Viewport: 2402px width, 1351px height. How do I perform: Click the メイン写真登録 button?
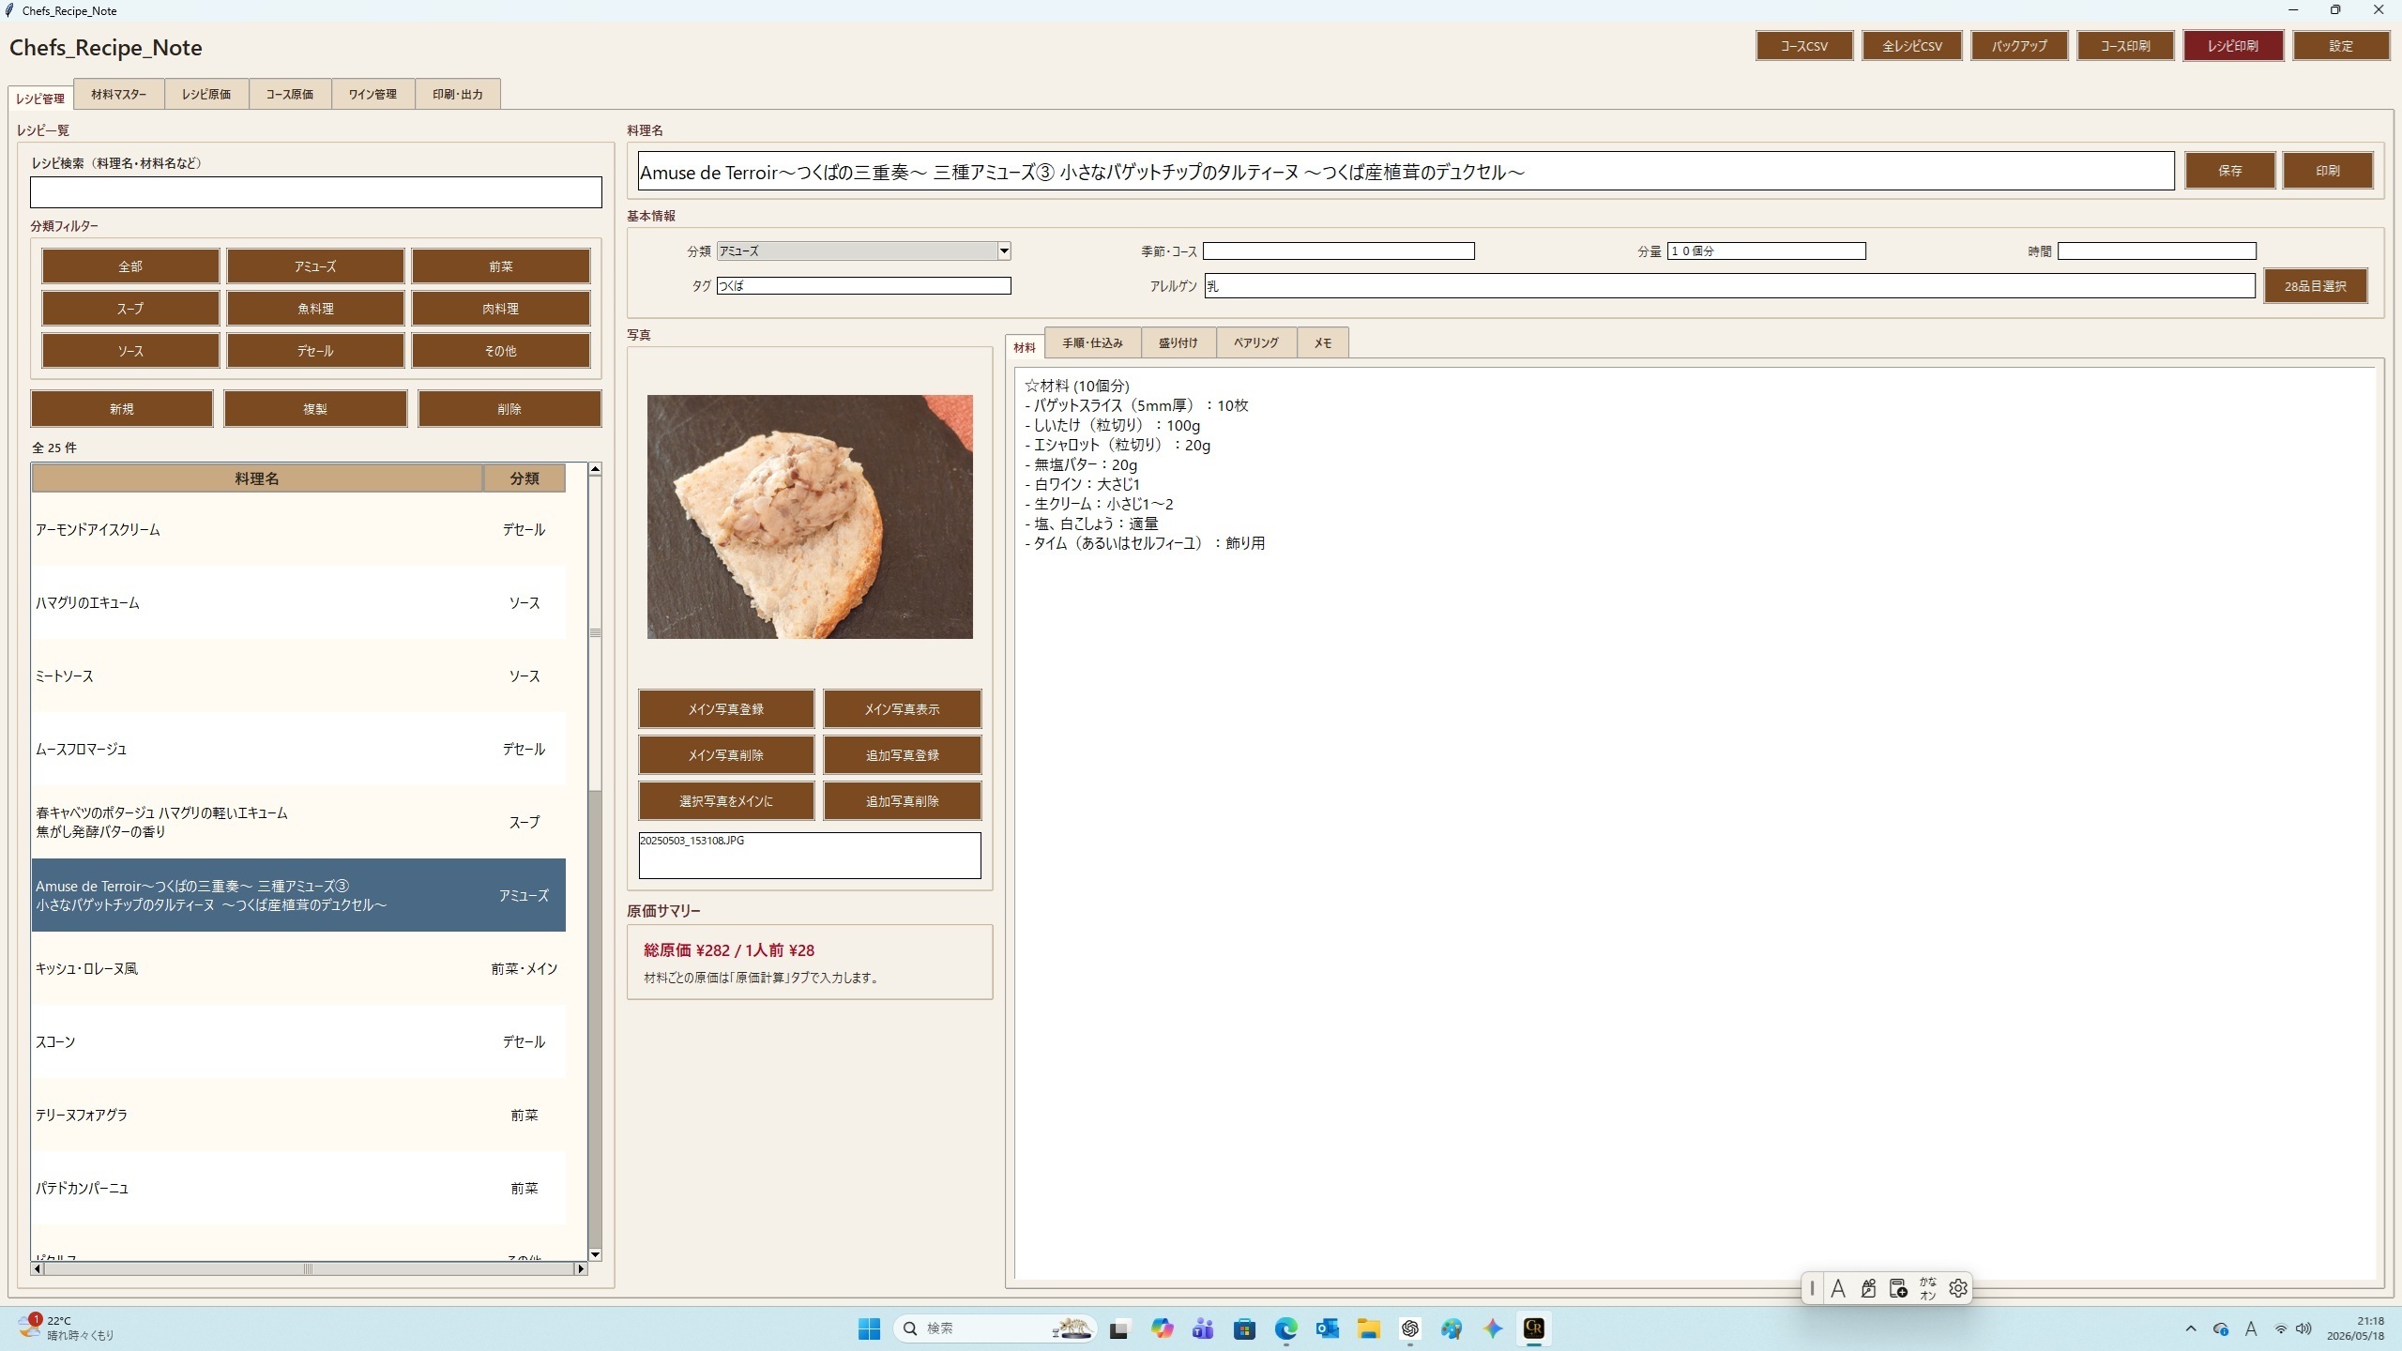726,709
